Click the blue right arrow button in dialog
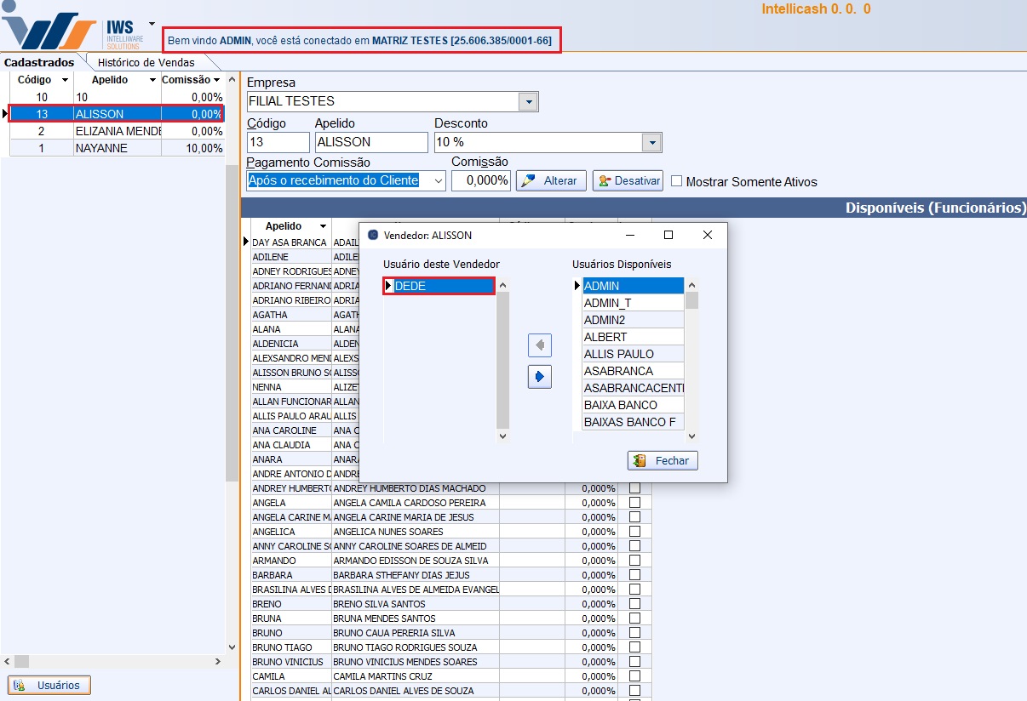This screenshot has width=1027, height=701. click(x=540, y=376)
